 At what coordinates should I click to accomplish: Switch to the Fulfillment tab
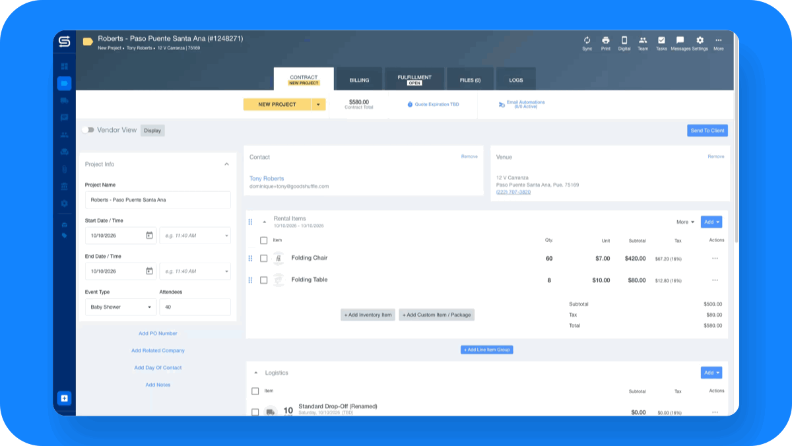[414, 80]
